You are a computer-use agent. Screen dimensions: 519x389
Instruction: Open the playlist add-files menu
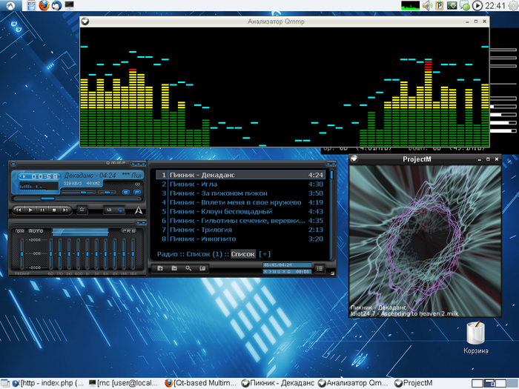tap(159, 268)
